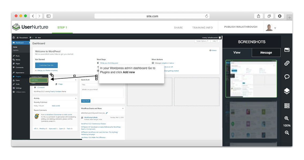This screenshot has width=304, height=160.
Task: Select the image tool icon
Action: click(x=287, y=50)
